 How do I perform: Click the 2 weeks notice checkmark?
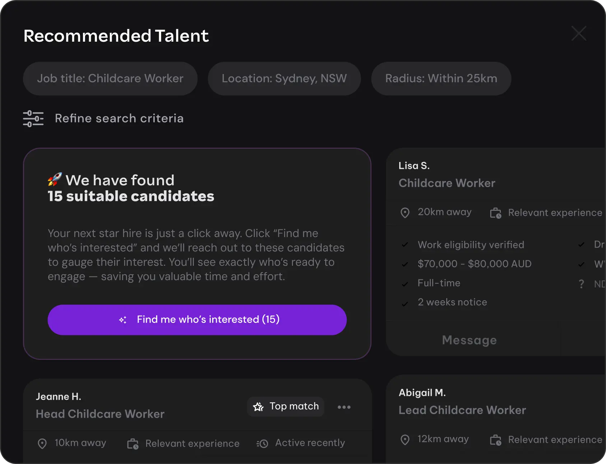[x=405, y=303]
